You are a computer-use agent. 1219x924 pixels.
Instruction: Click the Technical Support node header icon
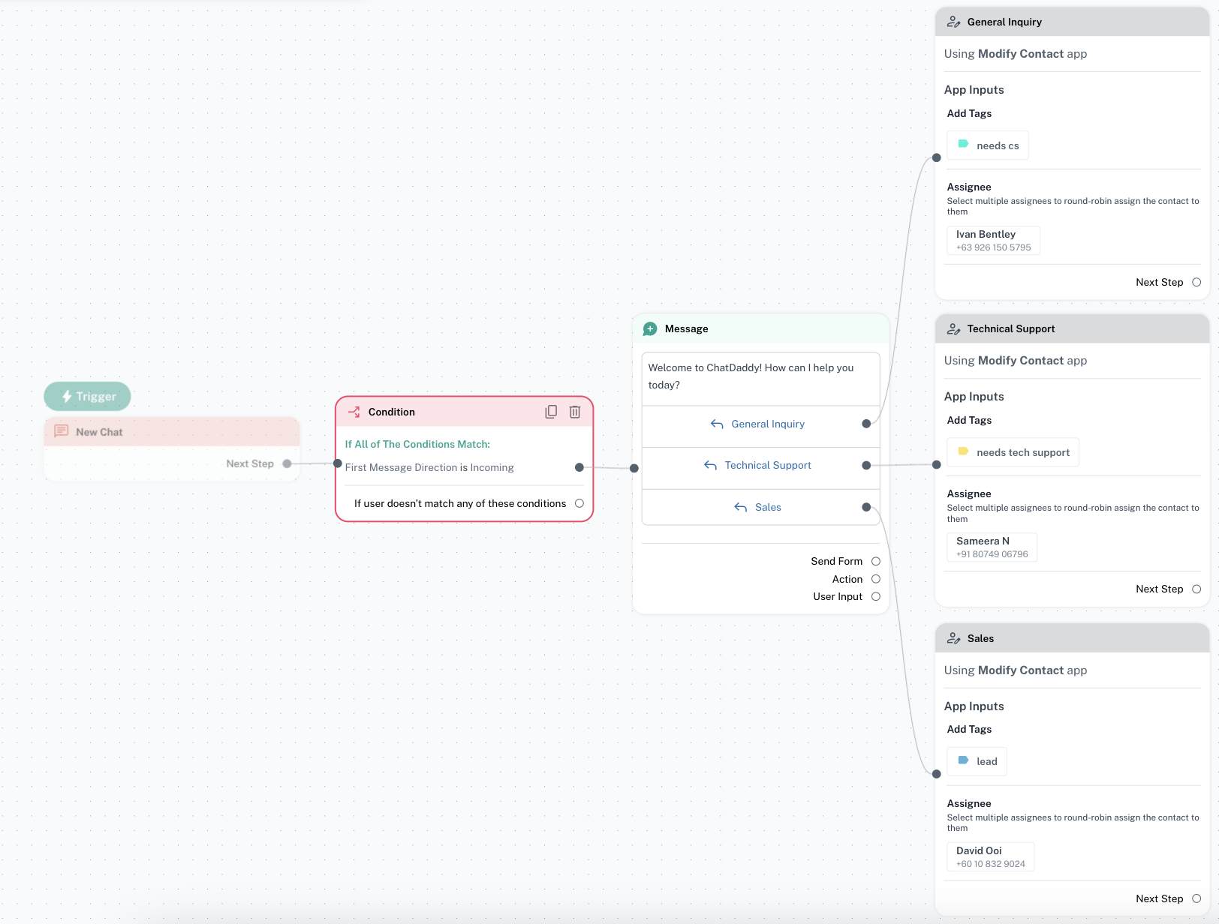(x=953, y=328)
